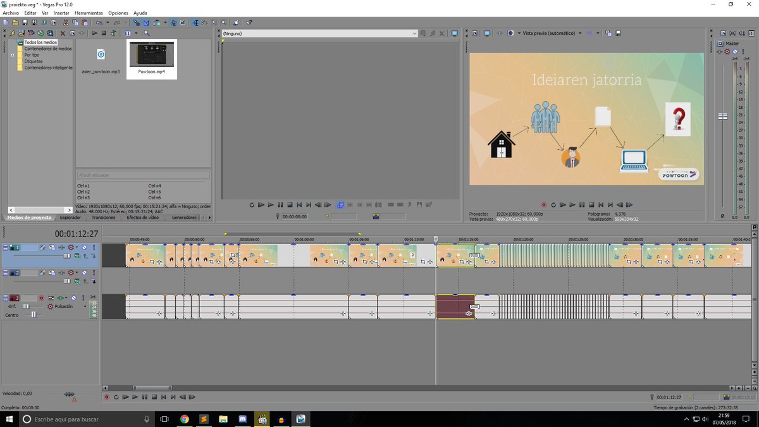759x427 pixels.
Task: Mute audio track 3
Action: (x=73, y=298)
